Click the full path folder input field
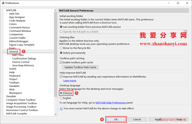Image resolution: width=192 pixels, height=124 pixels. 123,32
